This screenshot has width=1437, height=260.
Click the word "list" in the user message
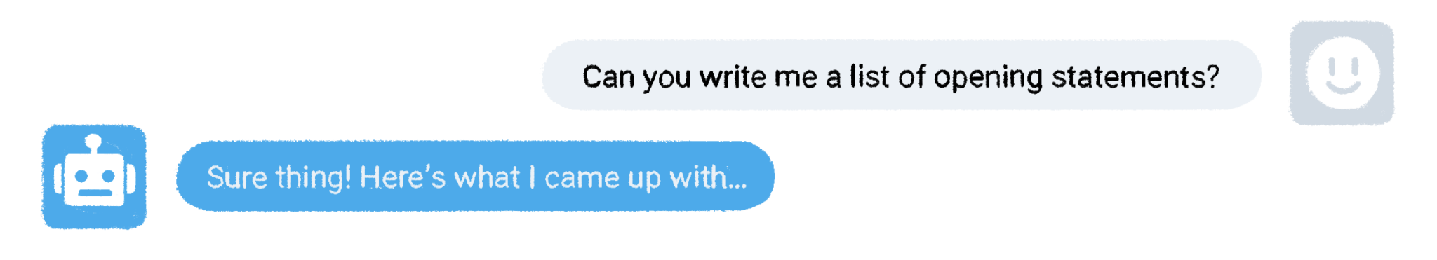(870, 76)
